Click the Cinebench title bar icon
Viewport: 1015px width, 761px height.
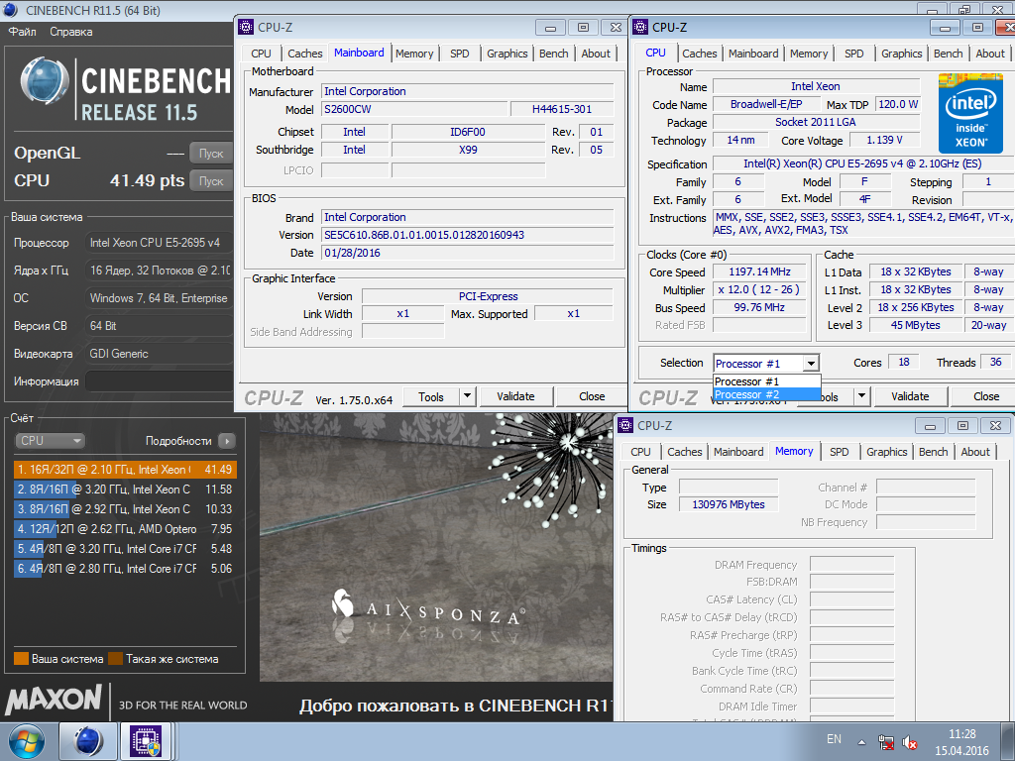(x=10, y=10)
